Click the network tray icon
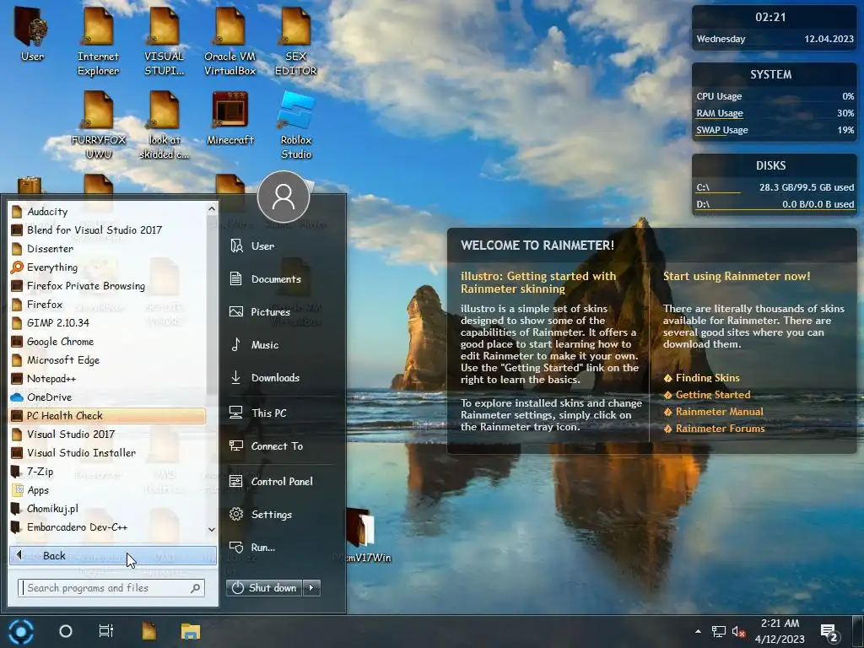This screenshot has width=864, height=648. (x=719, y=631)
